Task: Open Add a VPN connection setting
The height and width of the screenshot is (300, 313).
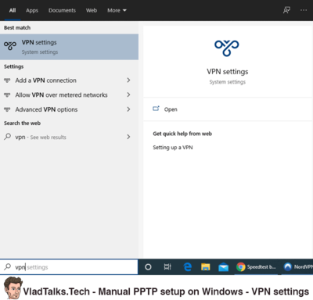Action: 69,80
